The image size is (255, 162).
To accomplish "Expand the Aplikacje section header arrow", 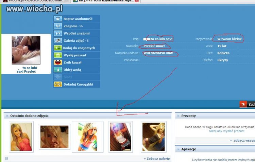I will (178, 149).
